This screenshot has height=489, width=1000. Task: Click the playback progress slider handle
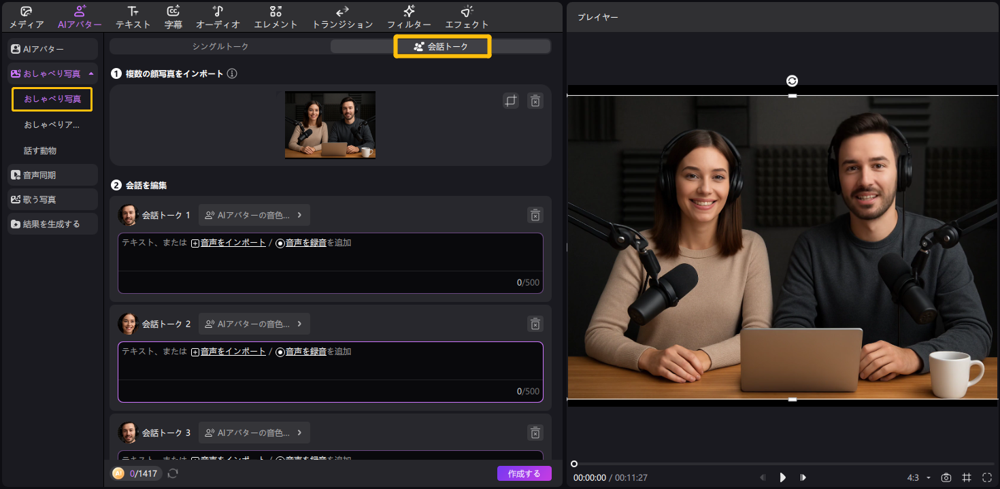coord(574,464)
